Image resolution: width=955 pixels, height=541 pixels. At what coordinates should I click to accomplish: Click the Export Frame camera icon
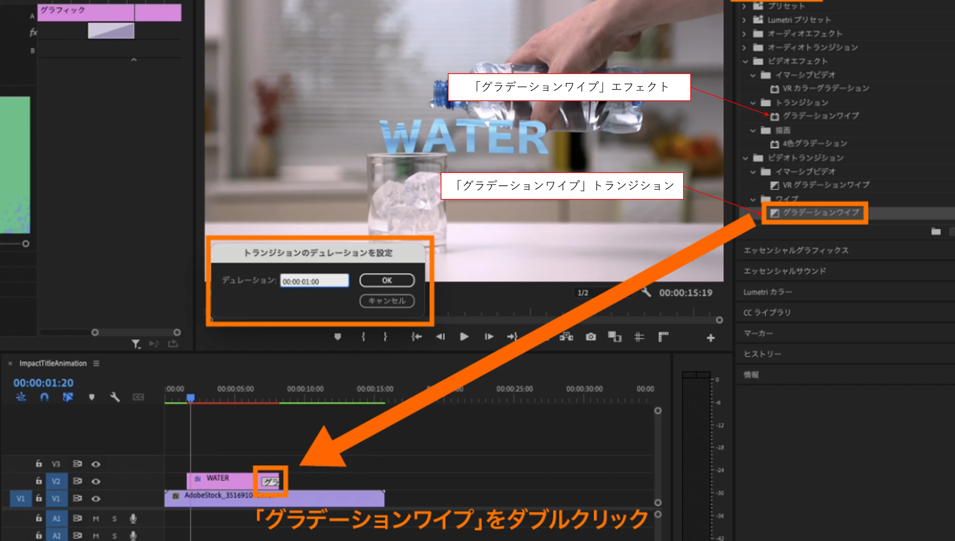[x=591, y=337]
